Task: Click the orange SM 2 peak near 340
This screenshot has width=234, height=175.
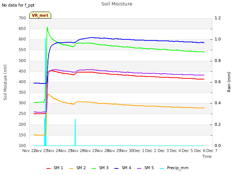Action: pyautogui.click(x=48, y=94)
